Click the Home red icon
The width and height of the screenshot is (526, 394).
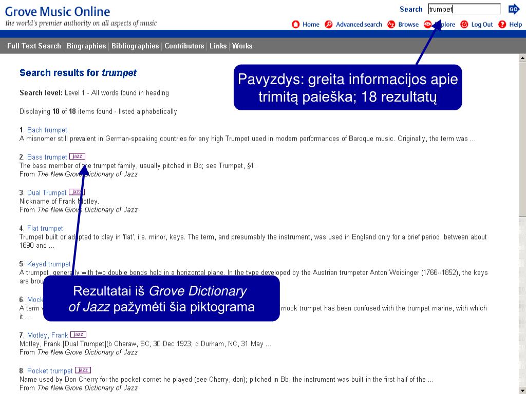click(295, 25)
